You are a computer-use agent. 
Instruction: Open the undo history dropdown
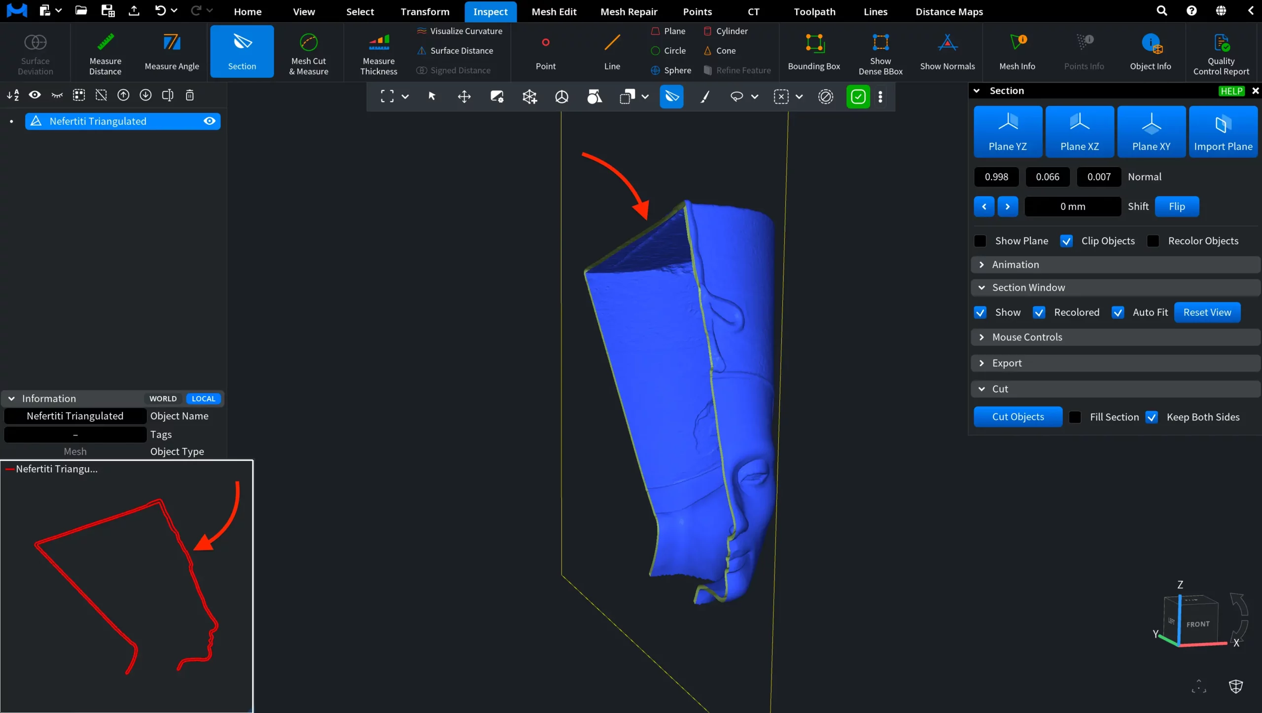coord(174,11)
